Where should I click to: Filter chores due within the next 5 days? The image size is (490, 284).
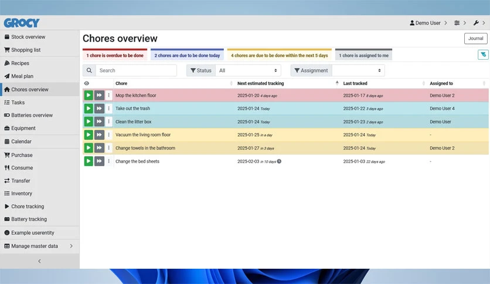click(280, 55)
